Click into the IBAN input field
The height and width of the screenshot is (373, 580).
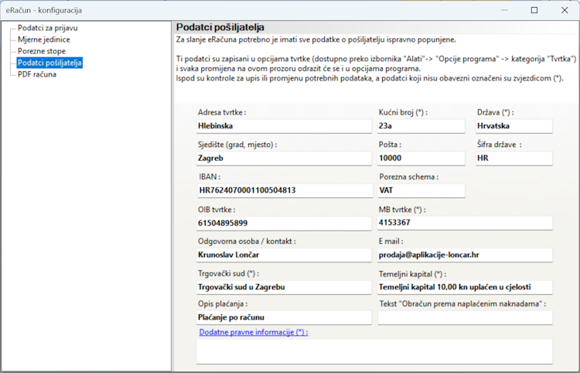click(x=284, y=190)
